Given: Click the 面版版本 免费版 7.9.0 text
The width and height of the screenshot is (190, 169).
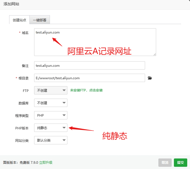Looking at the screenshot, I should point(21,163).
